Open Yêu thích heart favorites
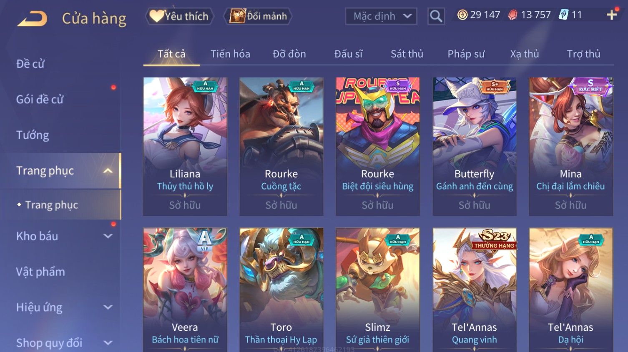Image resolution: width=628 pixels, height=352 pixels. 179,16
